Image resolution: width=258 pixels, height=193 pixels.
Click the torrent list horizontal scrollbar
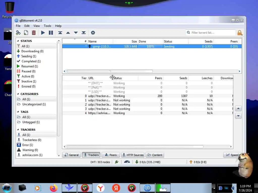[110, 71]
